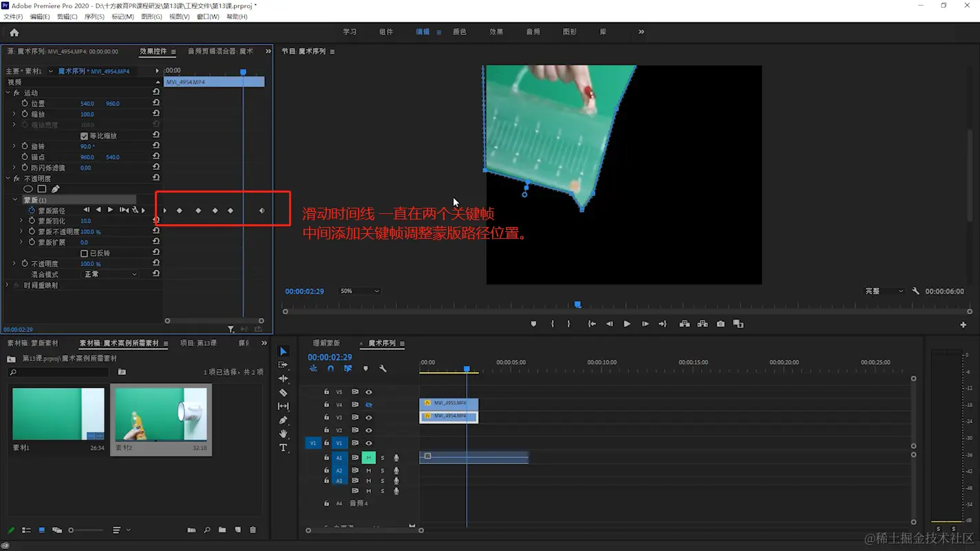980x551 pixels.
Task: Unmute track A1 with M button
Action: tap(368, 457)
